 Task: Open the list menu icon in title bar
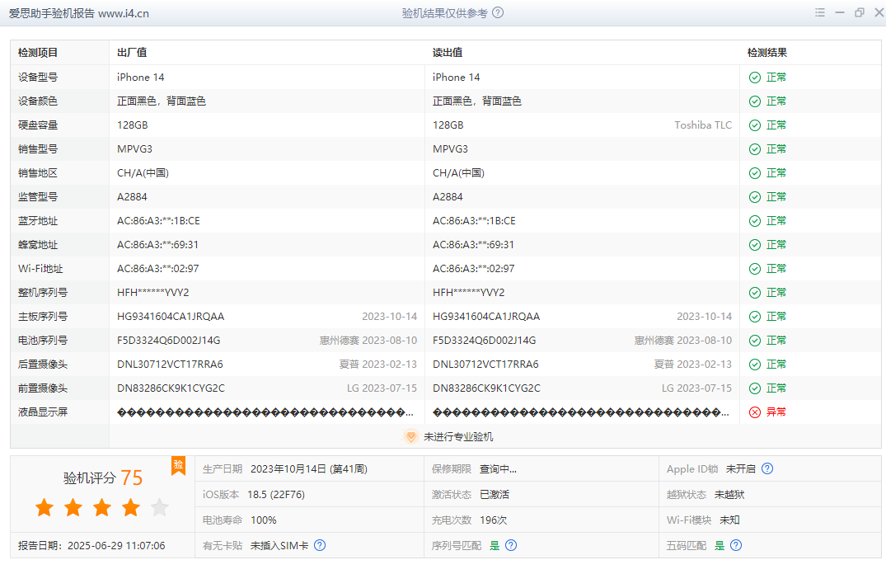pyautogui.click(x=820, y=13)
